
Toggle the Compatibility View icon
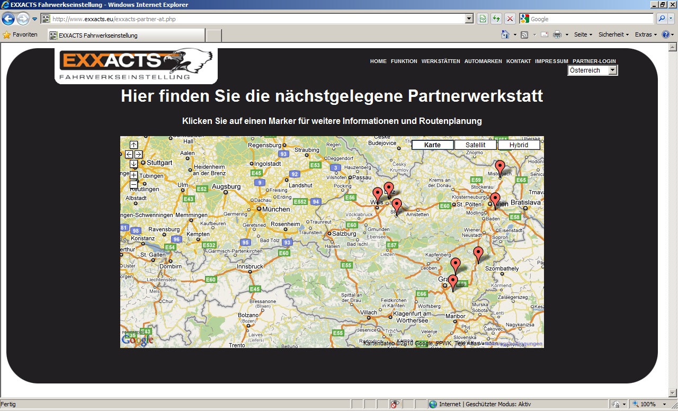click(x=483, y=19)
